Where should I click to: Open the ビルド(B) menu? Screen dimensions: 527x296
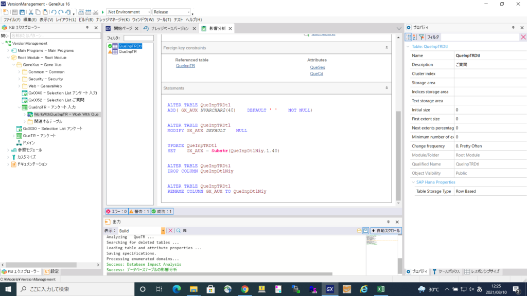click(86, 20)
